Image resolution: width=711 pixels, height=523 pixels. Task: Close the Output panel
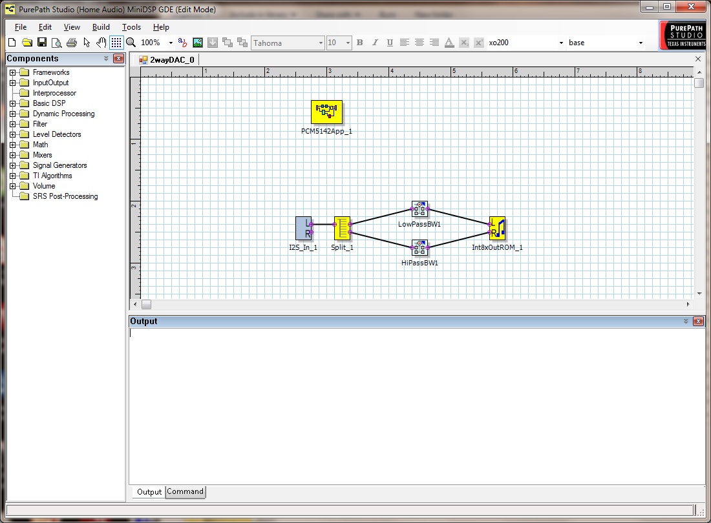tap(698, 321)
